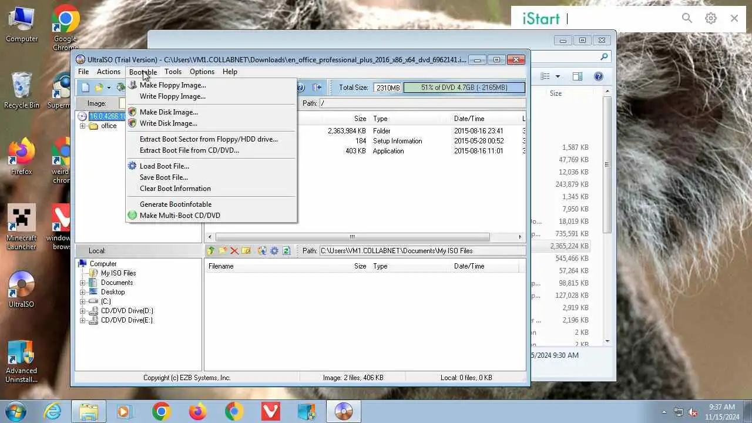Expand the office folder in image tree
The image size is (752, 423).
[82, 126]
